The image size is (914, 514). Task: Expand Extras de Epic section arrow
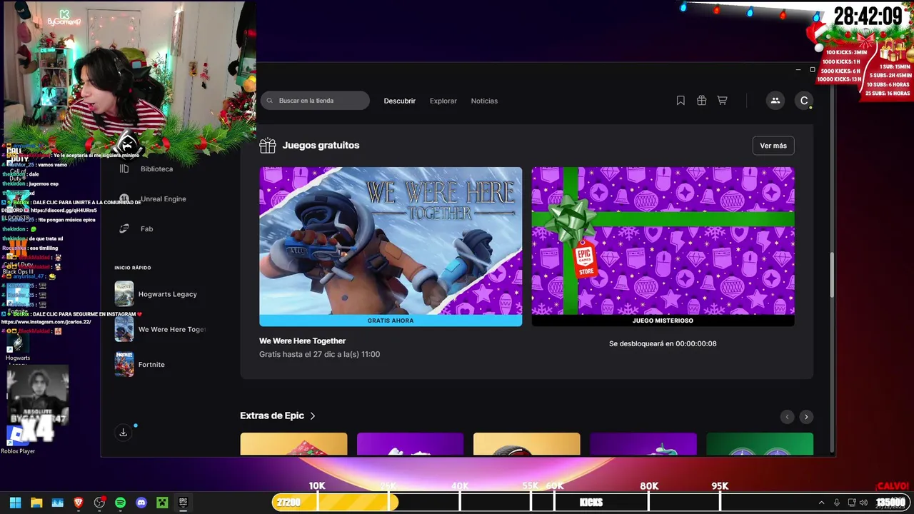313,415
